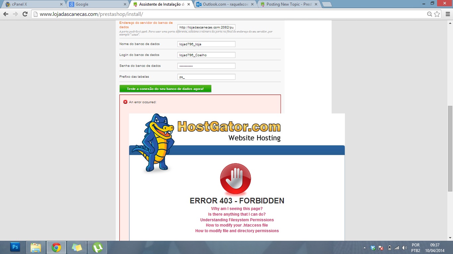Open Photoshop from the taskbar

(x=15, y=247)
